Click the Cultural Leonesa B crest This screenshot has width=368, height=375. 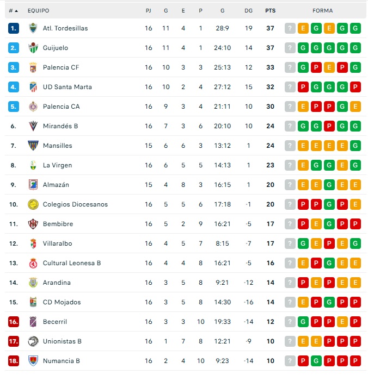(33, 263)
